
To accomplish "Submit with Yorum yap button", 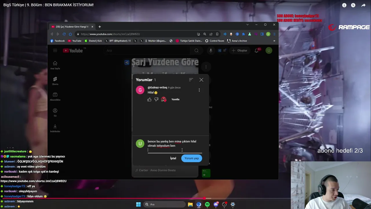I will tap(192, 158).
